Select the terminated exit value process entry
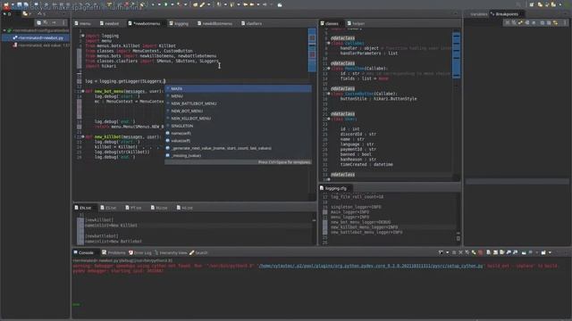The image size is (572, 321). (41, 45)
